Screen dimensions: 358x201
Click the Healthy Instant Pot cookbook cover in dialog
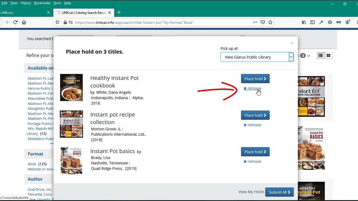[x=71, y=87]
